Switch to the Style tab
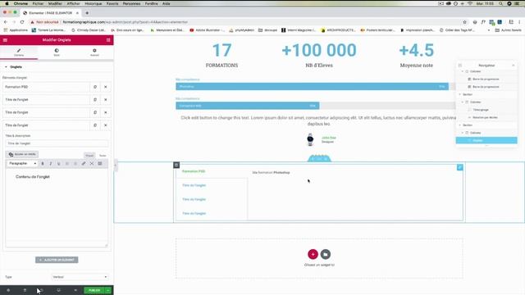 (x=57, y=52)
